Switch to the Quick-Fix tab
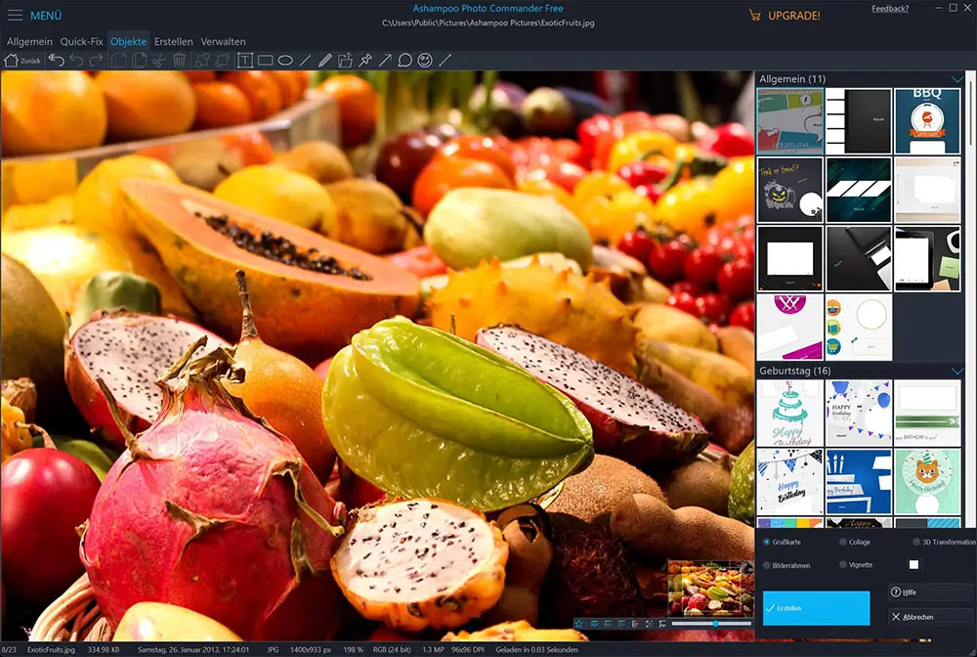The height and width of the screenshot is (657, 977). (81, 42)
